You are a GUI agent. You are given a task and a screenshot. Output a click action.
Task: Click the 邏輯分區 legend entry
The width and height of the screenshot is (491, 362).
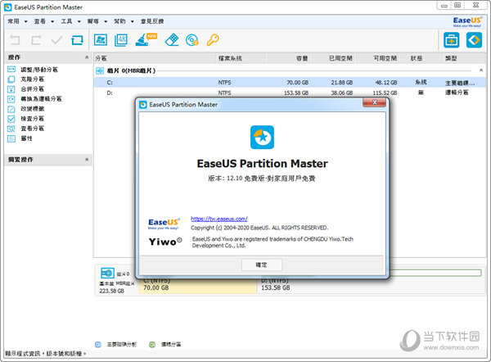(165, 345)
